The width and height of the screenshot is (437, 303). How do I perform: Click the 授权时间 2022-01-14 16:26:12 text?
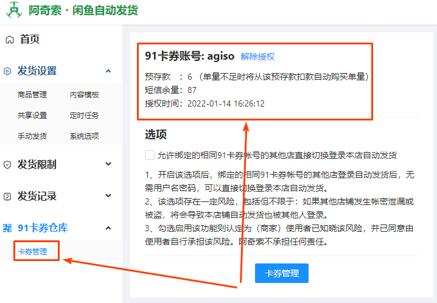[x=205, y=103]
